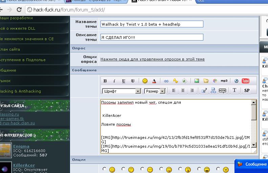Open font color picker (red A)

tap(154, 81)
